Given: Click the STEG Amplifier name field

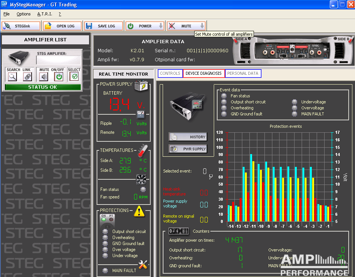Looking at the screenshot, I should 58,60.
